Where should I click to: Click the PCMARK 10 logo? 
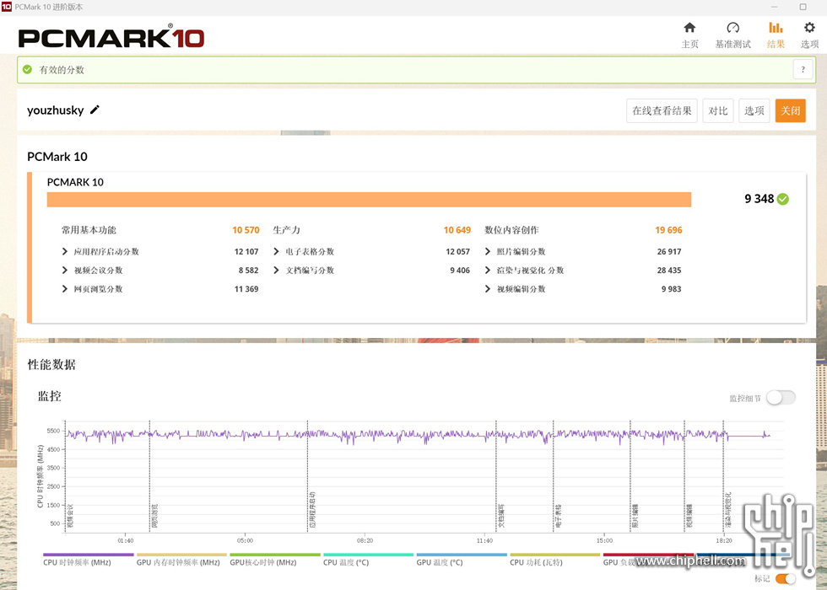(x=111, y=37)
